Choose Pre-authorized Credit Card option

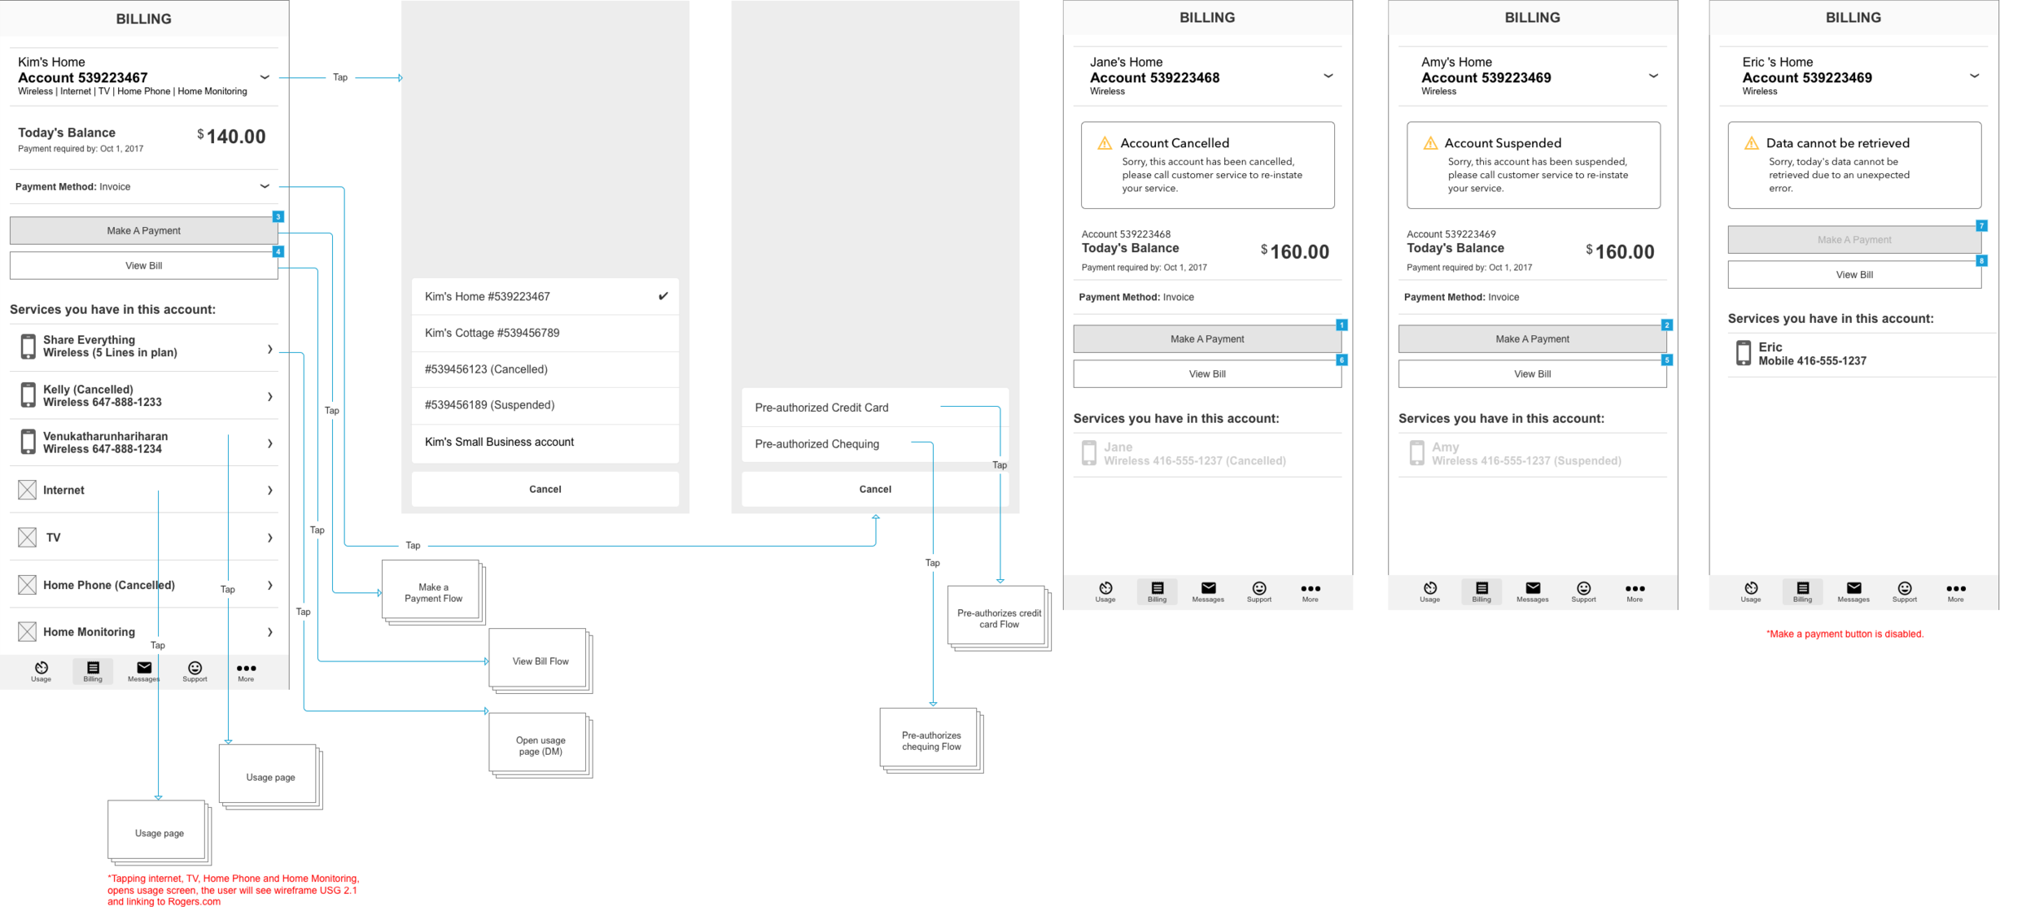822,408
